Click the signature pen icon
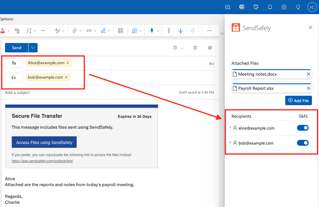The image size is (319, 207). 103,31
